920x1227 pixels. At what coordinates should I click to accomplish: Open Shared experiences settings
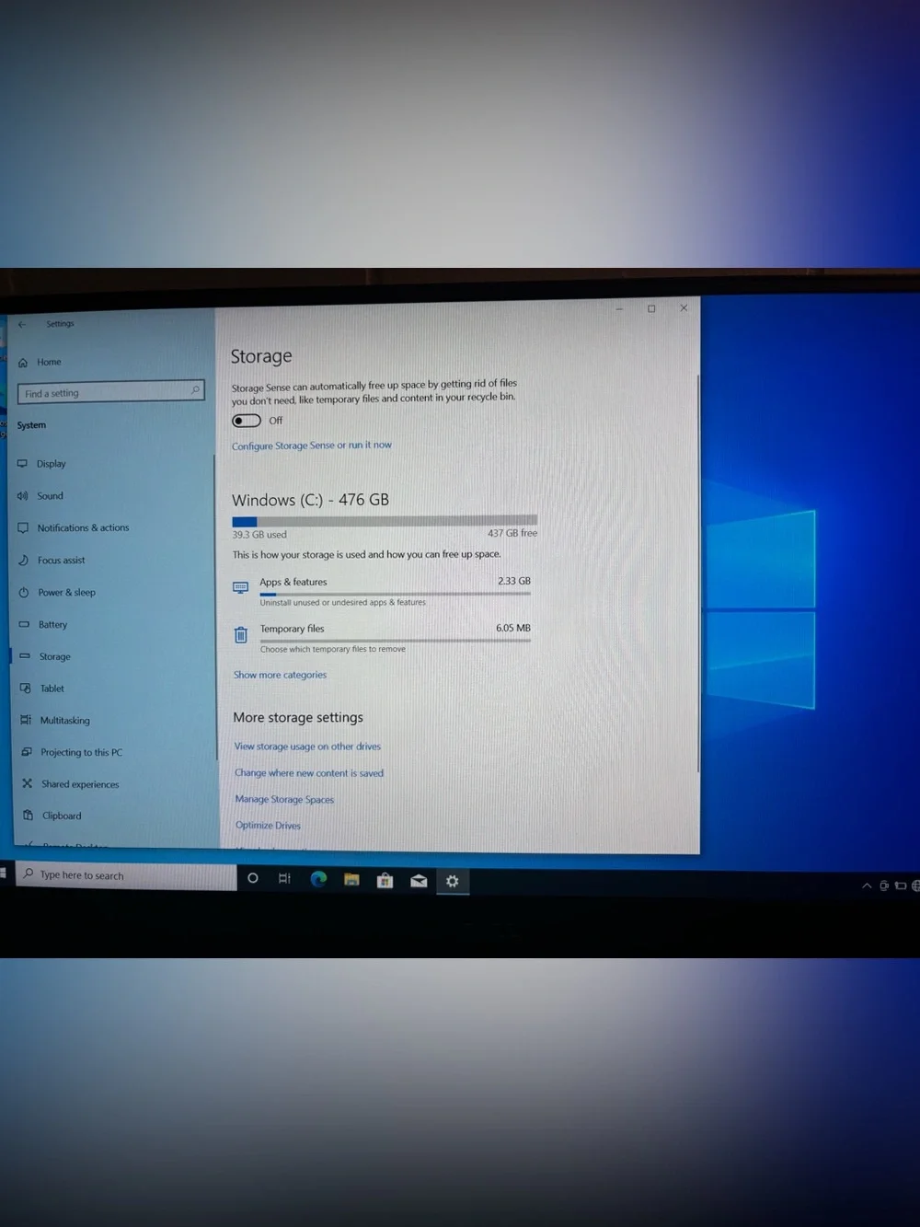click(x=70, y=783)
